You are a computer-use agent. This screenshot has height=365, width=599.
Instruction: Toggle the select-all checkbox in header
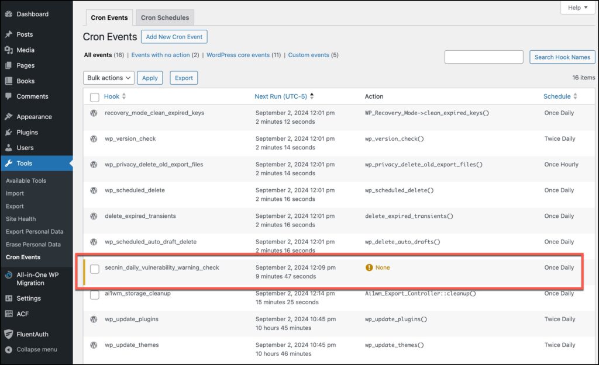click(95, 97)
